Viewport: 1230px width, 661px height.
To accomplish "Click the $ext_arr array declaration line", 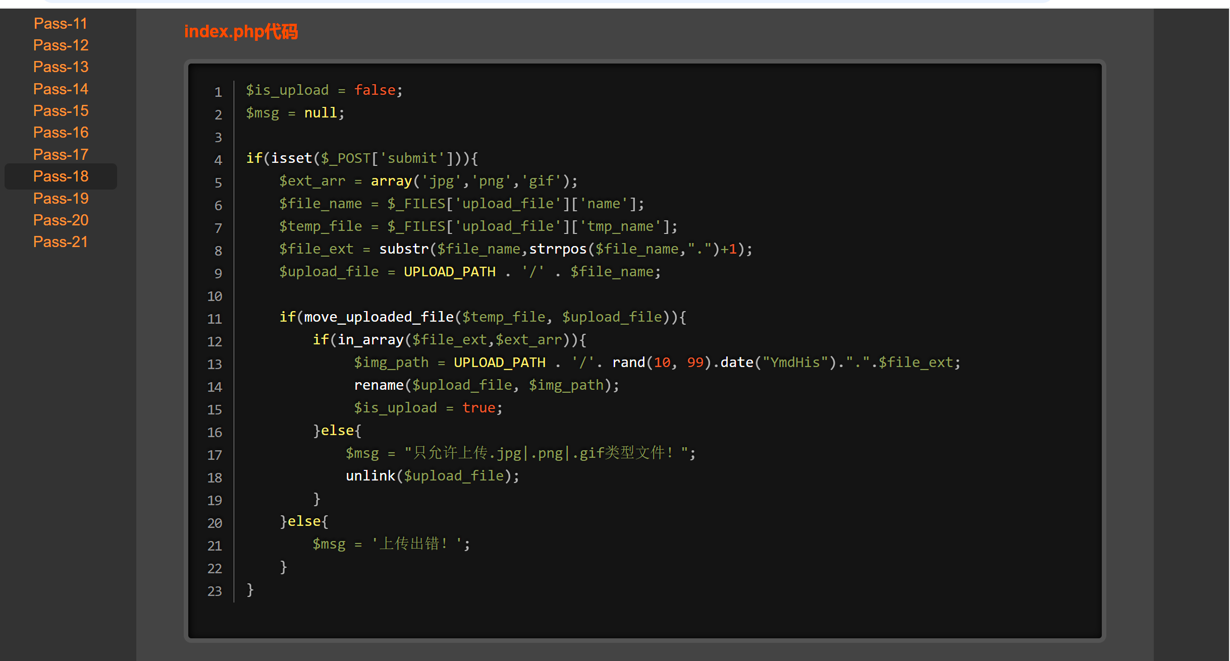I will [x=428, y=181].
